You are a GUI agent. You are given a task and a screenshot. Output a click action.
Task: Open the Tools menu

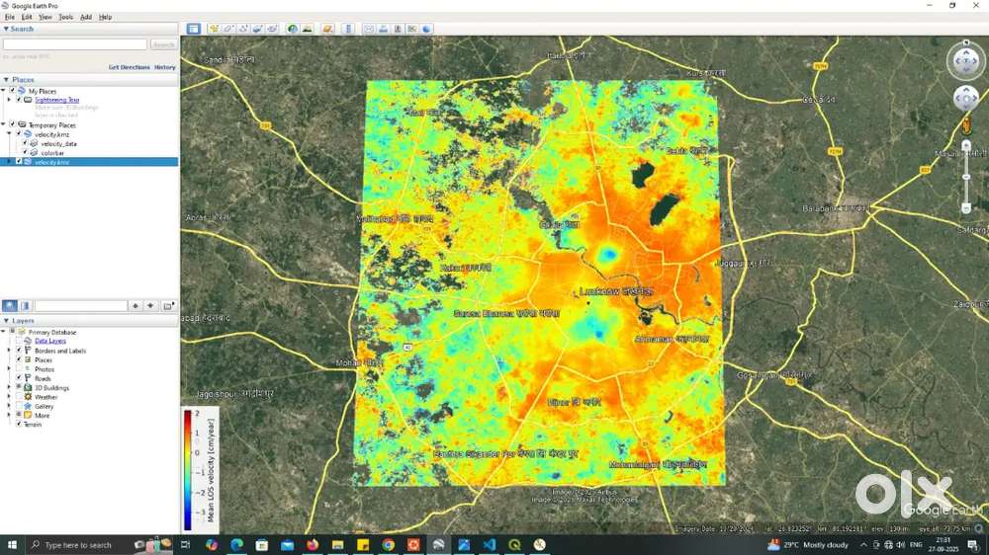coord(65,17)
